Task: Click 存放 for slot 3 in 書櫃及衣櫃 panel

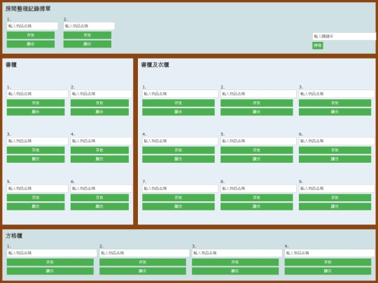Action: coord(335,103)
